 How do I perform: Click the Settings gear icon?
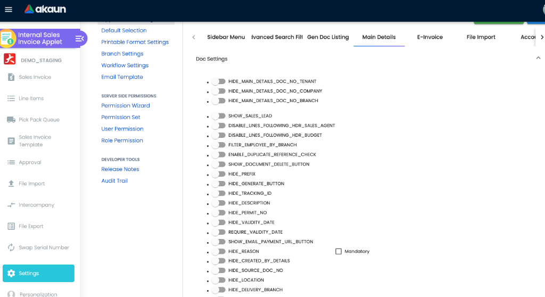[x=11, y=274]
